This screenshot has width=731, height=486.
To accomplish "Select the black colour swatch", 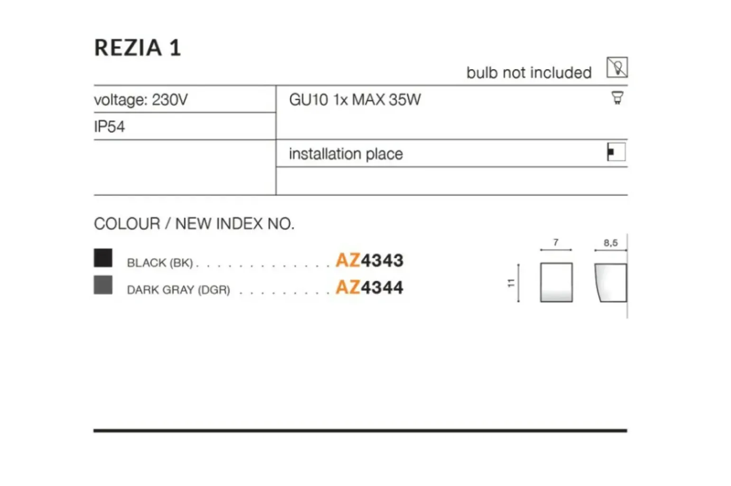I will click(x=103, y=258).
